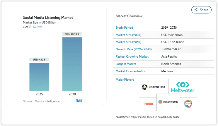Screen dimensions: 218x126
Task: Click the Study Period label
Action: [124, 27]
